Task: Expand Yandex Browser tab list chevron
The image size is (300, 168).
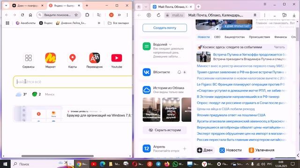Action: coord(146,7)
